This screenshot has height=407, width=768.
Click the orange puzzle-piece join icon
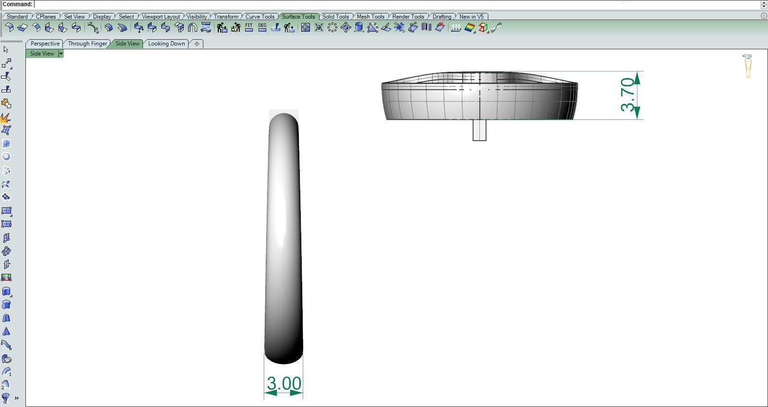coord(6,103)
